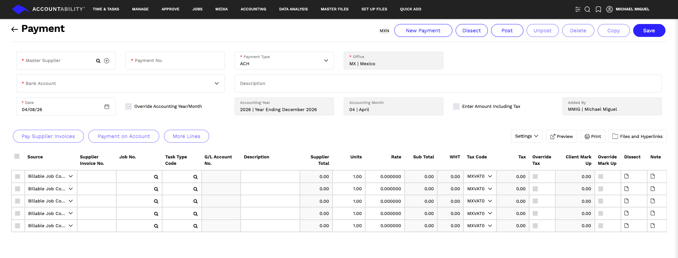Open the Master Files menu
Viewport: 678px width, 258px height.
point(334,9)
